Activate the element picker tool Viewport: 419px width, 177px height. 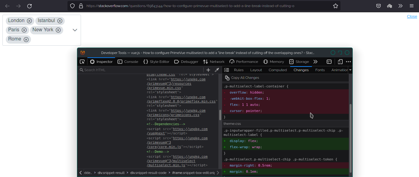click(x=82, y=62)
